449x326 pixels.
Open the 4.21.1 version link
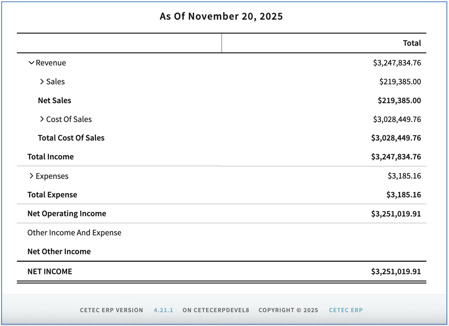click(x=163, y=310)
